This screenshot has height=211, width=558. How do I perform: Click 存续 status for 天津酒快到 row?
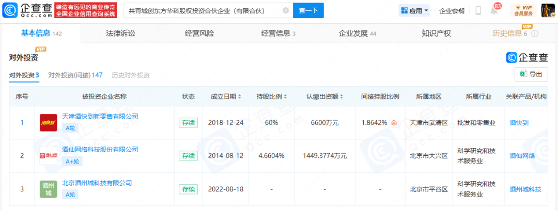(188, 123)
